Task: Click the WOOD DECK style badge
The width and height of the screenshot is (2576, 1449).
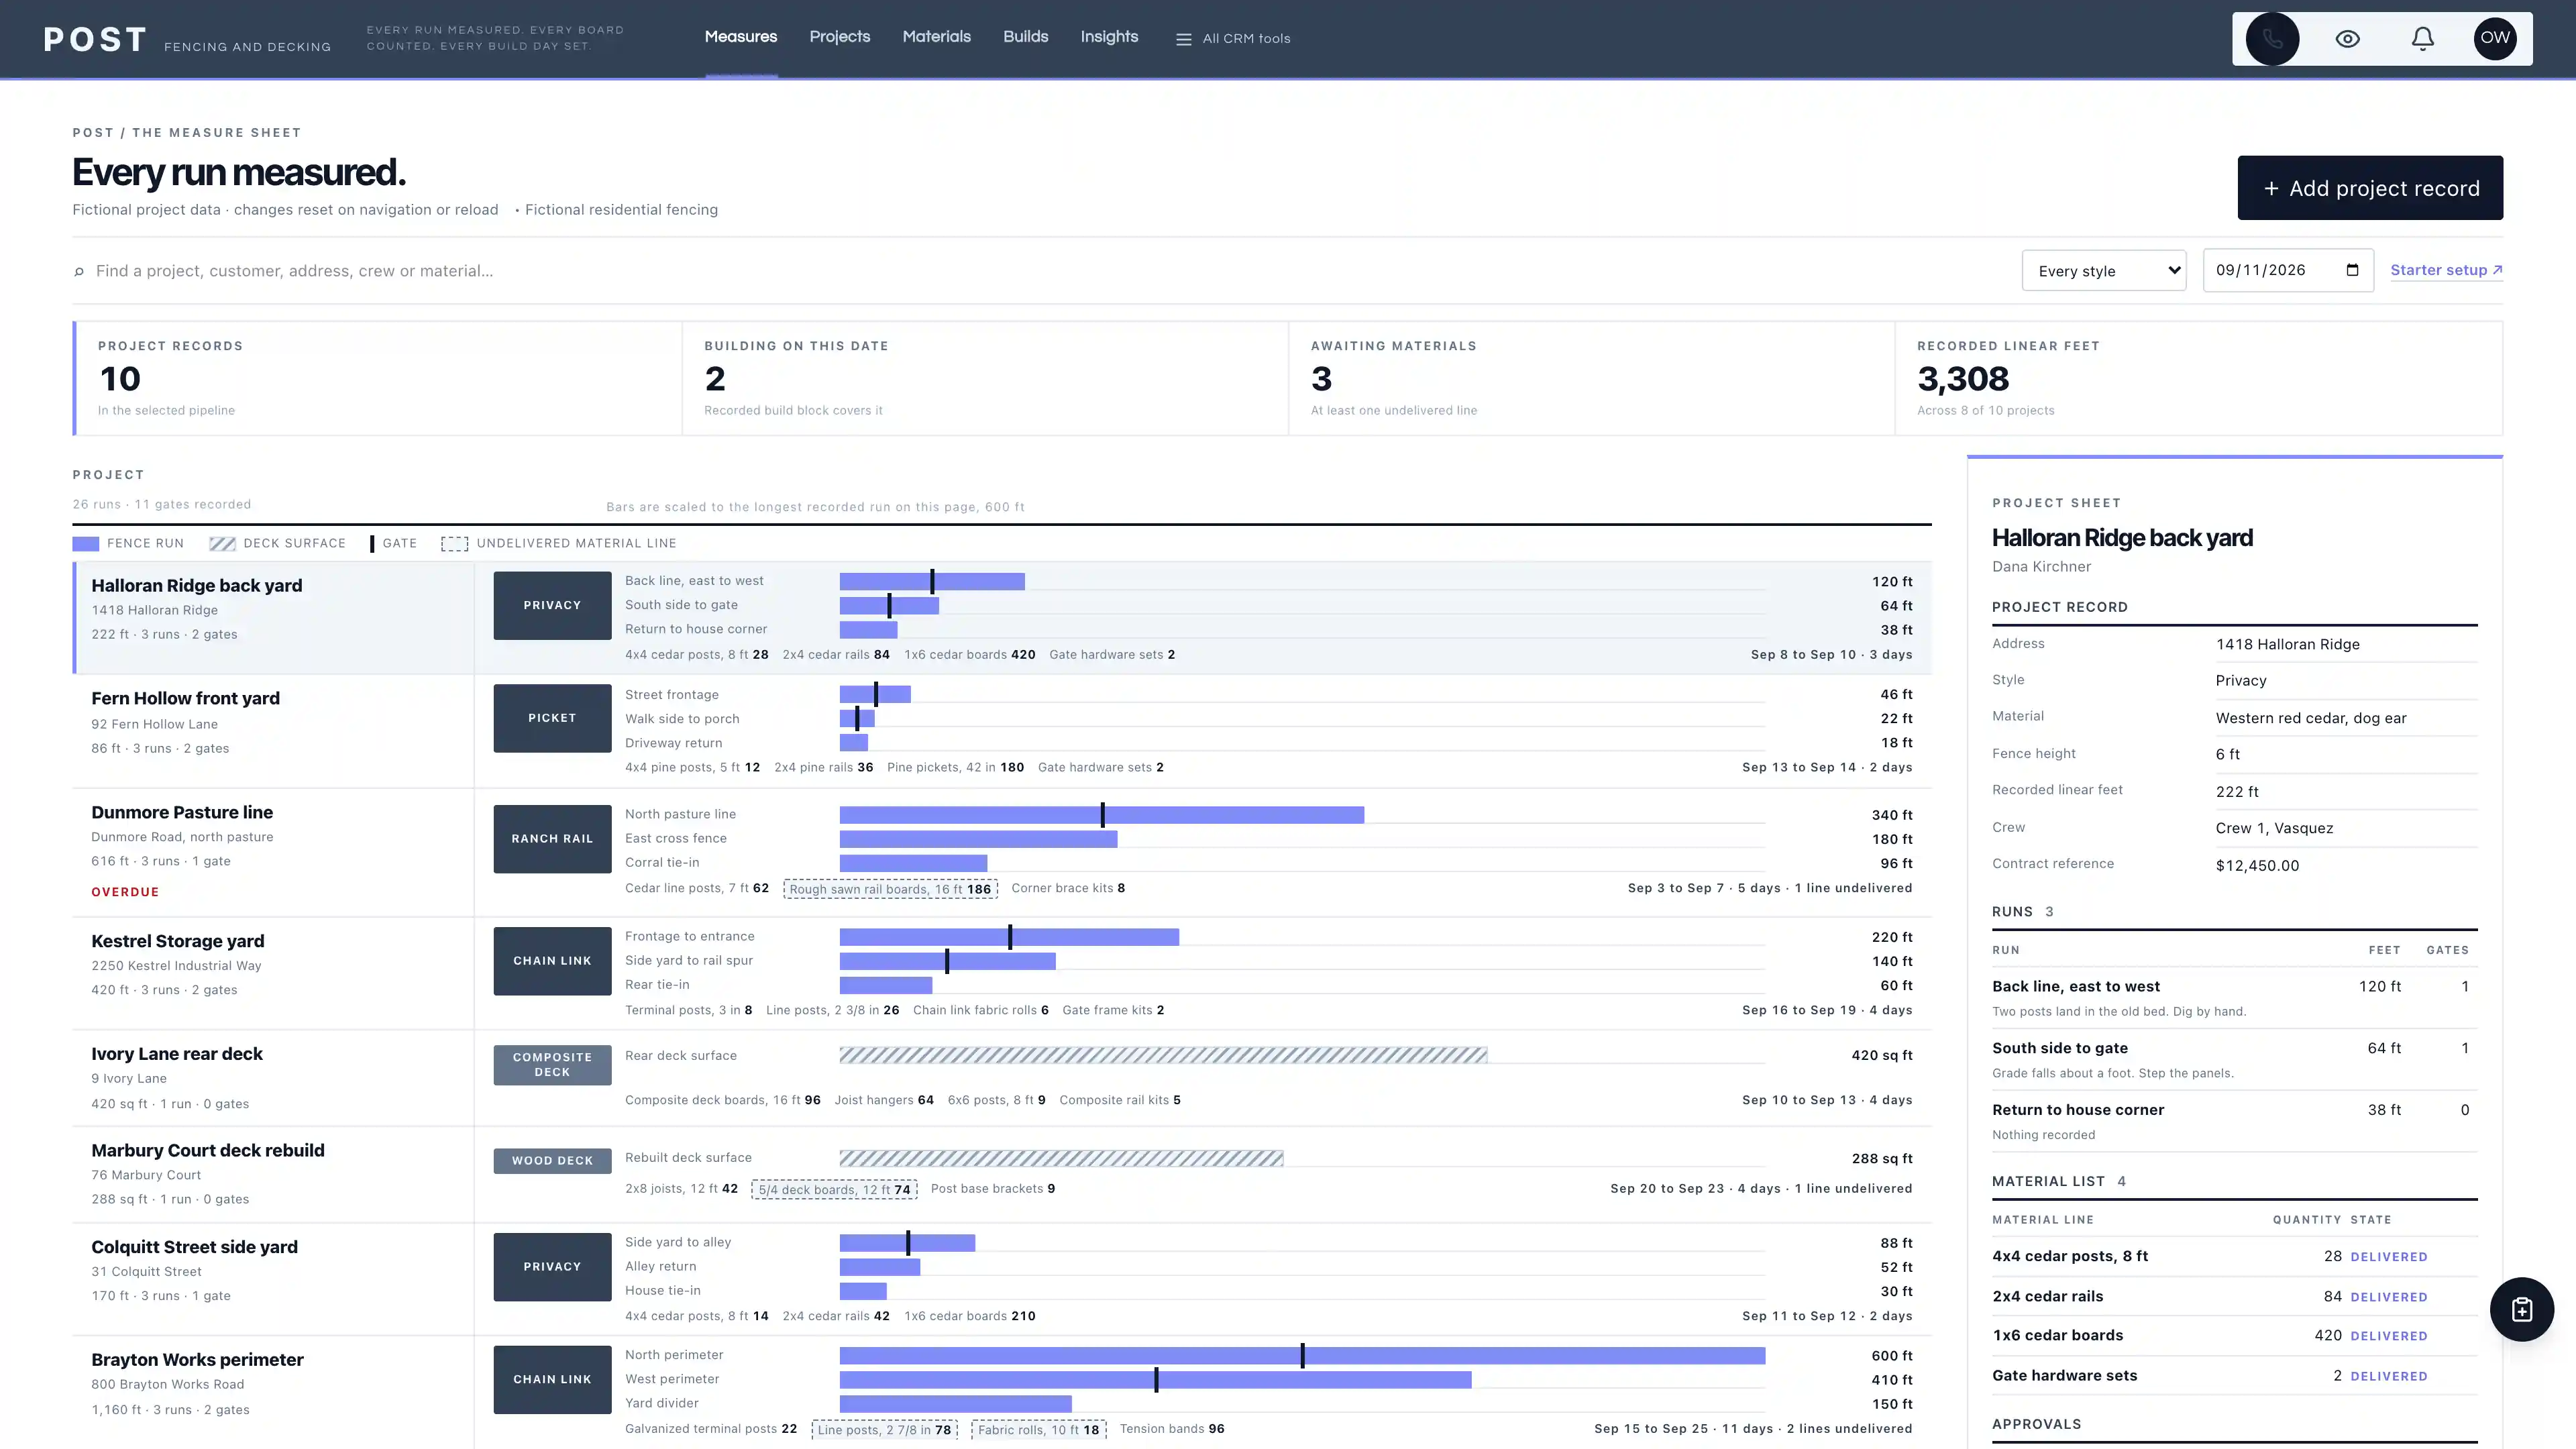Action: [552, 1161]
